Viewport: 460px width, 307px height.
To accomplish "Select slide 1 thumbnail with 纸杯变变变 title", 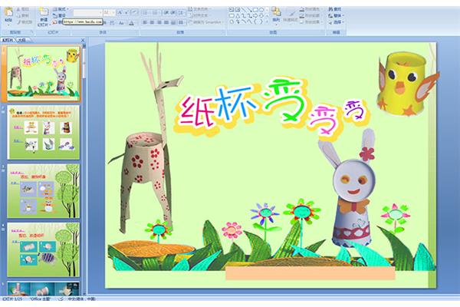I will point(44,73).
